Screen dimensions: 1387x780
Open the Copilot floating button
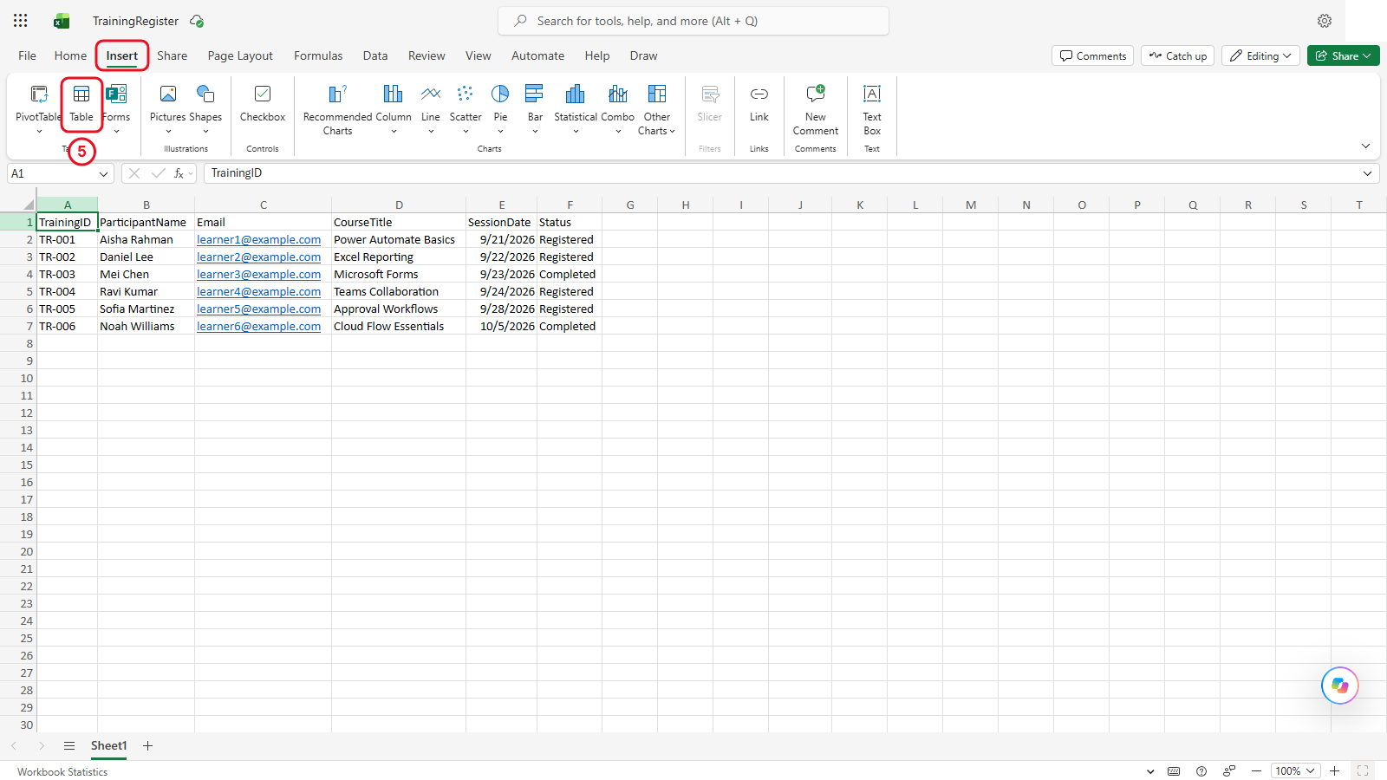point(1340,686)
